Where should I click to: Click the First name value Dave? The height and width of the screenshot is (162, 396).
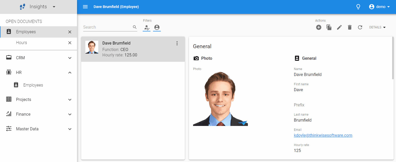click(x=298, y=90)
